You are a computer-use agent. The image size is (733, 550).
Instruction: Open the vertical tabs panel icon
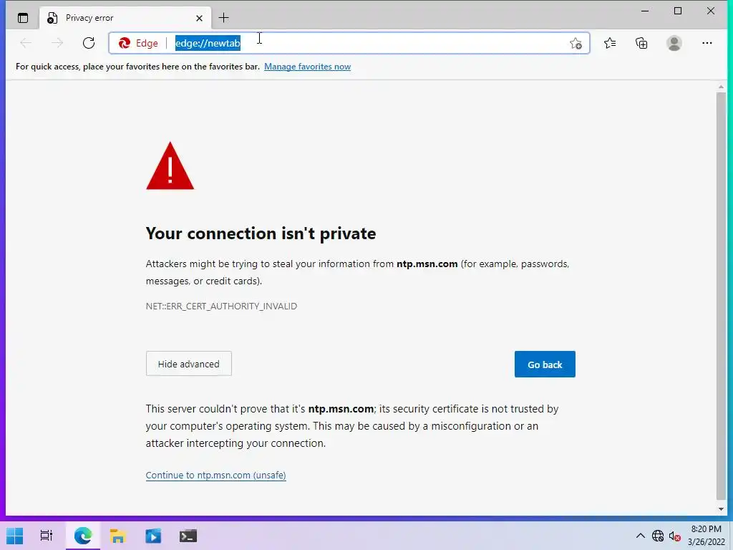click(22, 18)
